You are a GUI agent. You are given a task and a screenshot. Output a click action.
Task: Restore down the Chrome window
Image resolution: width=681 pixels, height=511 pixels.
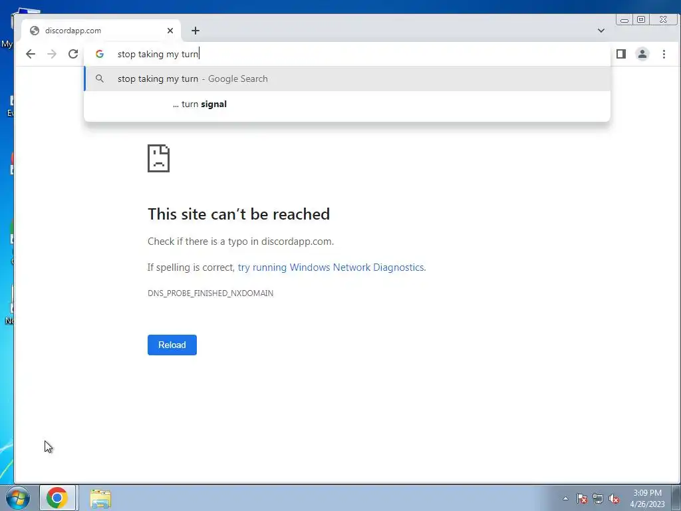pyautogui.click(x=641, y=19)
